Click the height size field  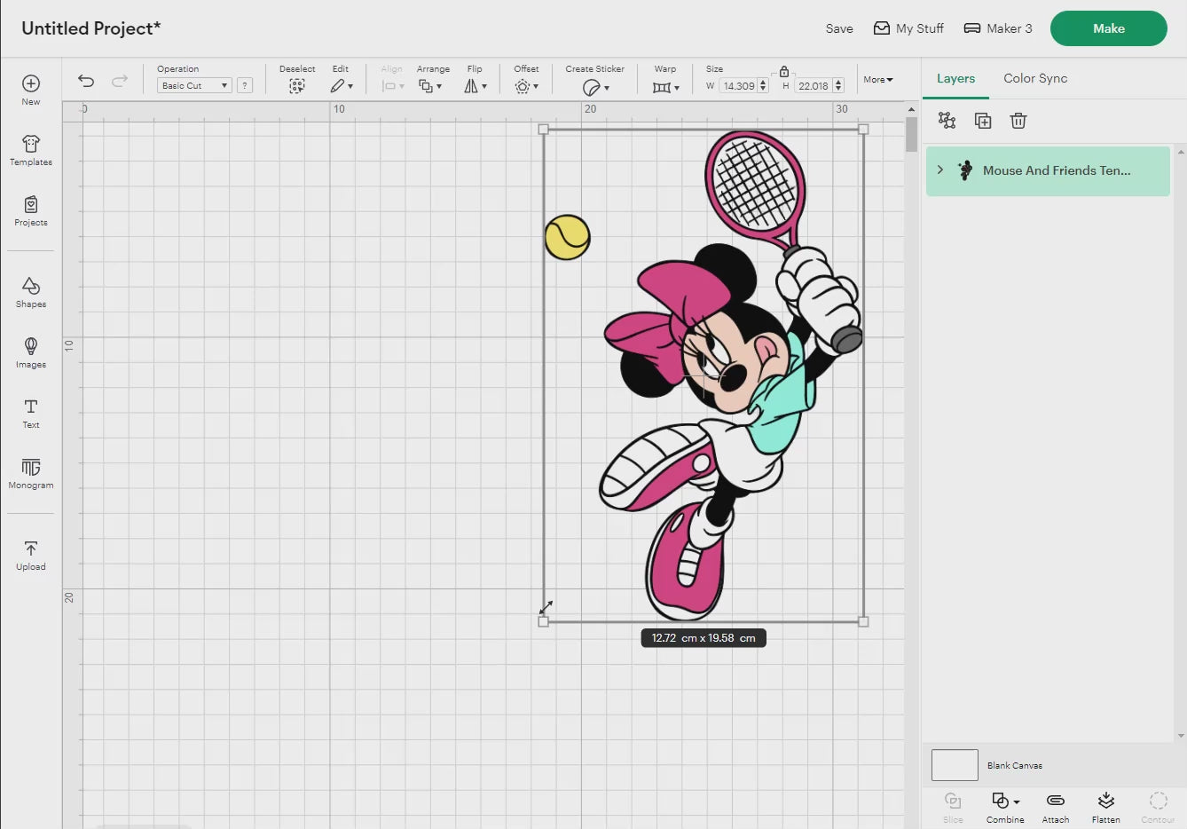[814, 86]
